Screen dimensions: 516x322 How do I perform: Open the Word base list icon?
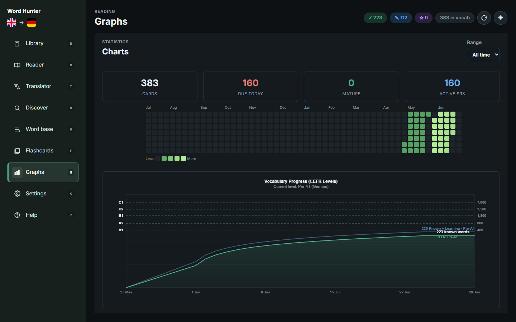[x=17, y=130]
